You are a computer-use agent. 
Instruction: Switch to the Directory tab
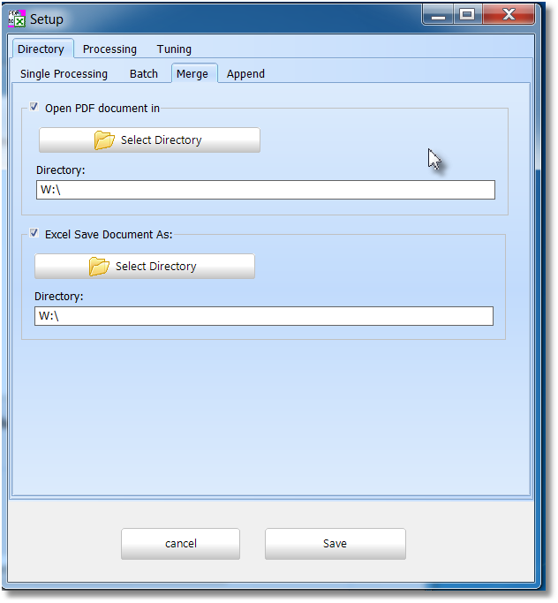(41, 49)
